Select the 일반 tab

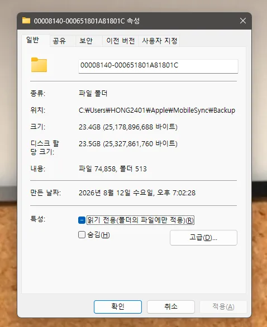pyautogui.click(x=32, y=40)
